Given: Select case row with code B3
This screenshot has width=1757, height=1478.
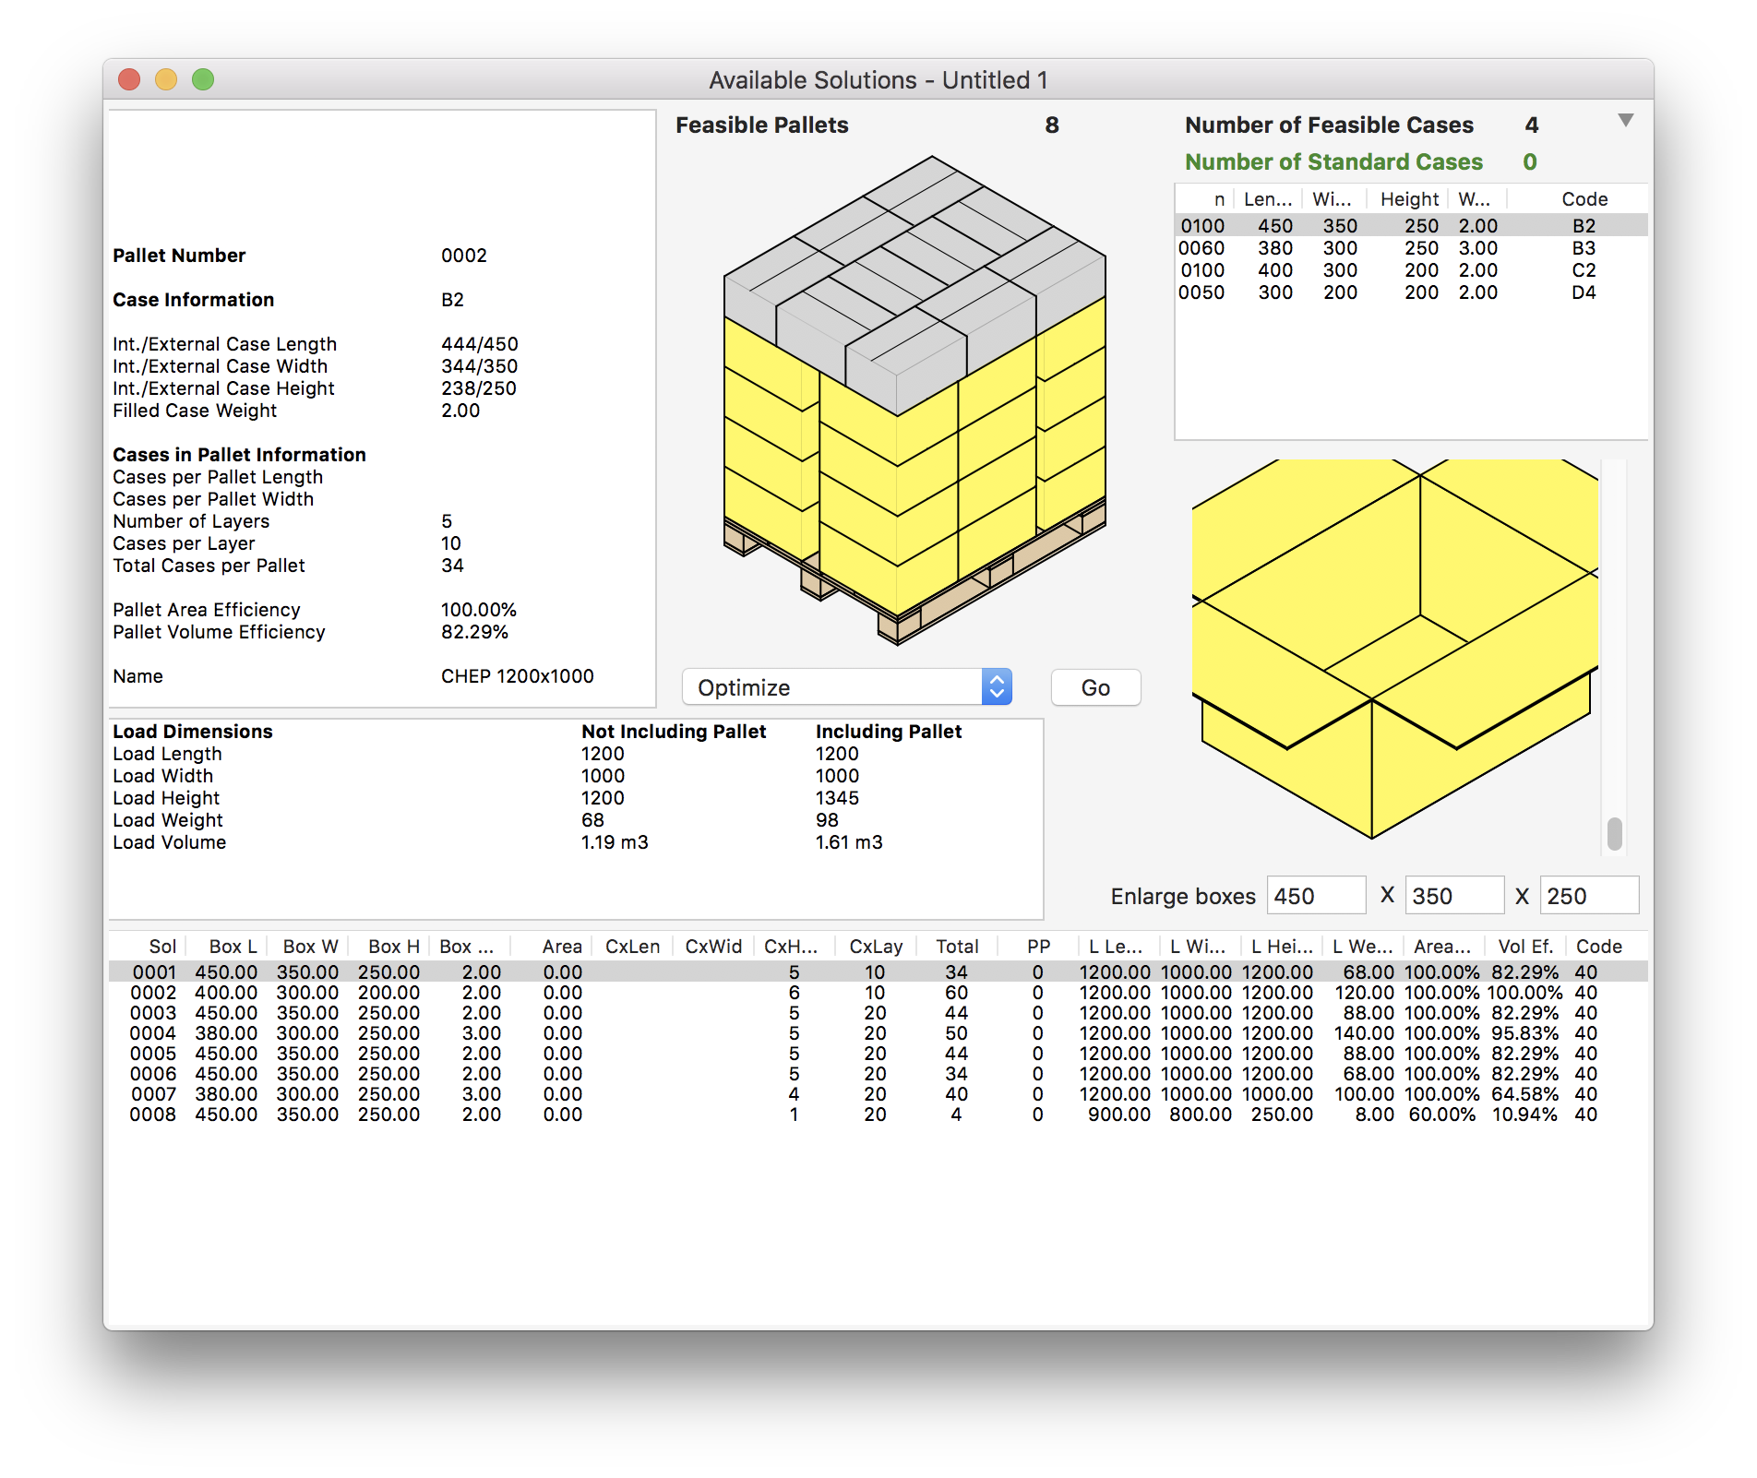Looking at the screenshot, I should [1411, 248].
